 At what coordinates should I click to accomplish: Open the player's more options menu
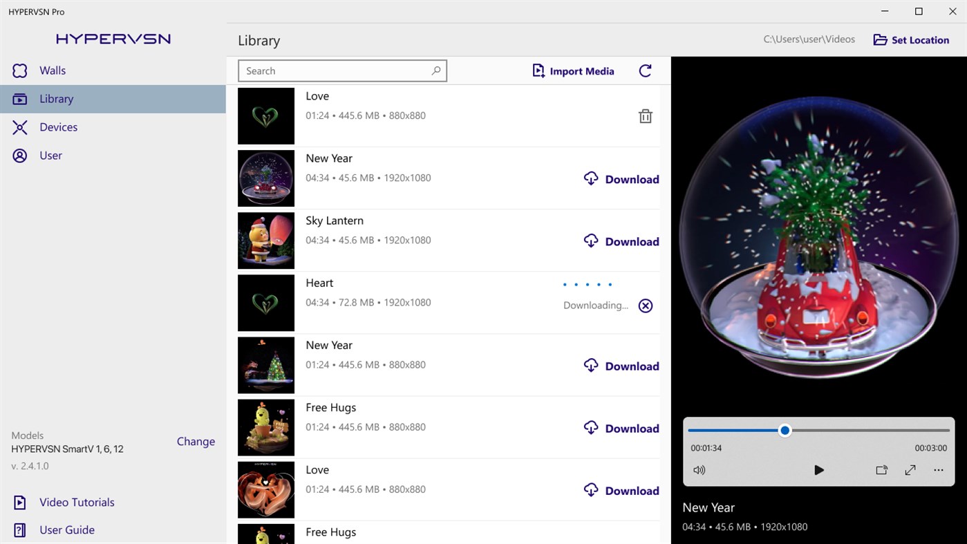click(x=938, y=470)
